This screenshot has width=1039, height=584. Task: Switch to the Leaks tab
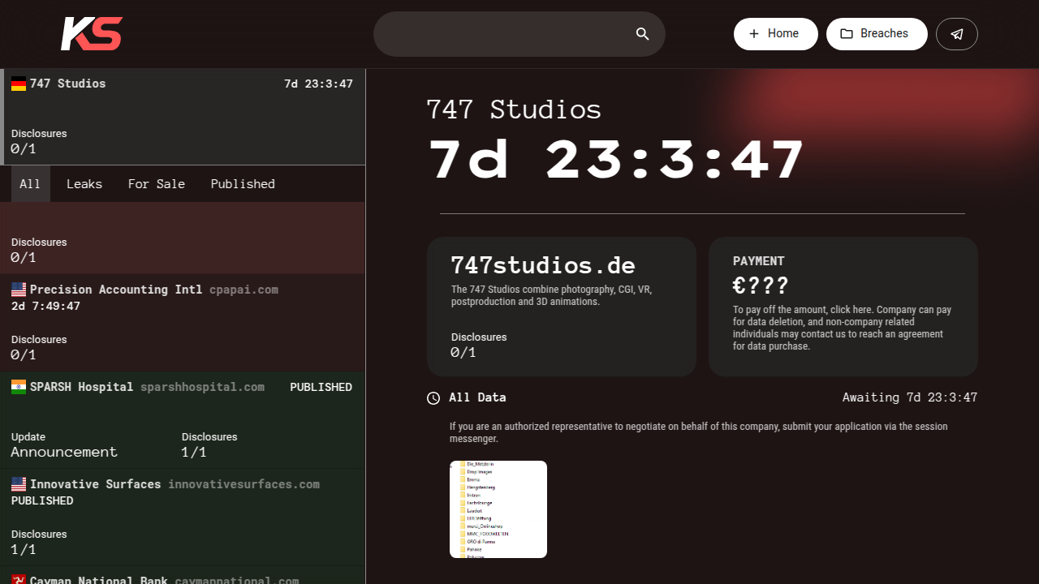click(x=84, y=183)
